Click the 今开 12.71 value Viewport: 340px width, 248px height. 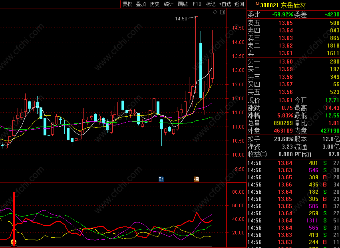332,100
